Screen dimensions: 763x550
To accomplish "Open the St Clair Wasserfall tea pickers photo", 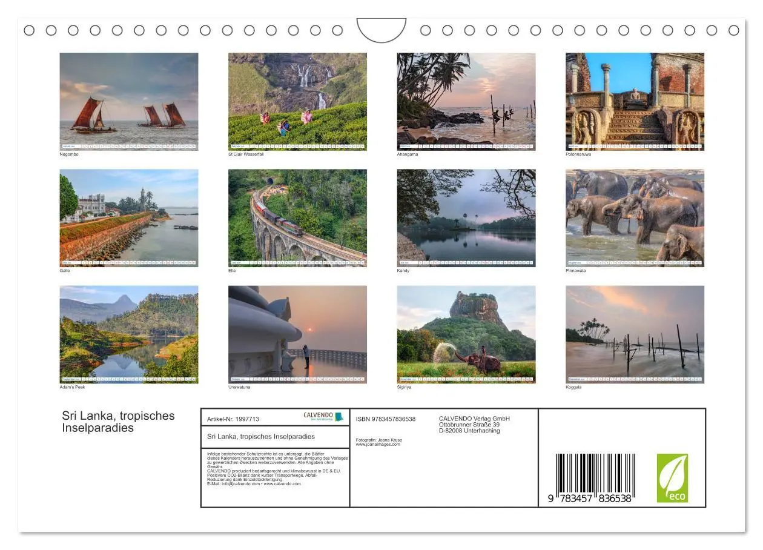I will click(x=297, y=101).
